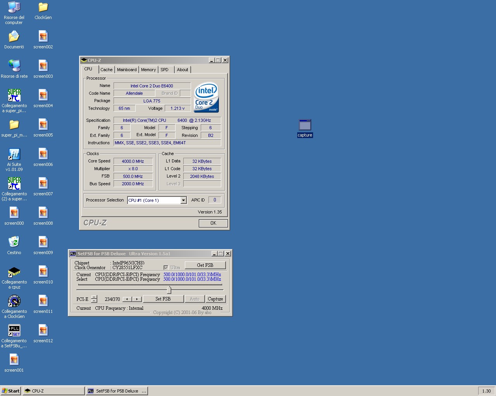Click the Level 2 cache value 2048 KBytes
The width and height of the screenshot is (496, 396).
pos(202,176)
